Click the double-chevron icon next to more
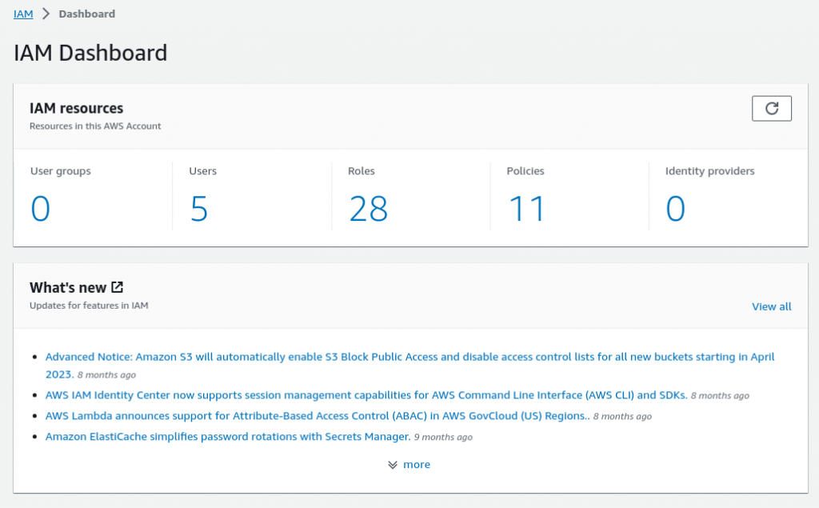The width and height of the screenshot is (819, 508). tap(393, 465)
